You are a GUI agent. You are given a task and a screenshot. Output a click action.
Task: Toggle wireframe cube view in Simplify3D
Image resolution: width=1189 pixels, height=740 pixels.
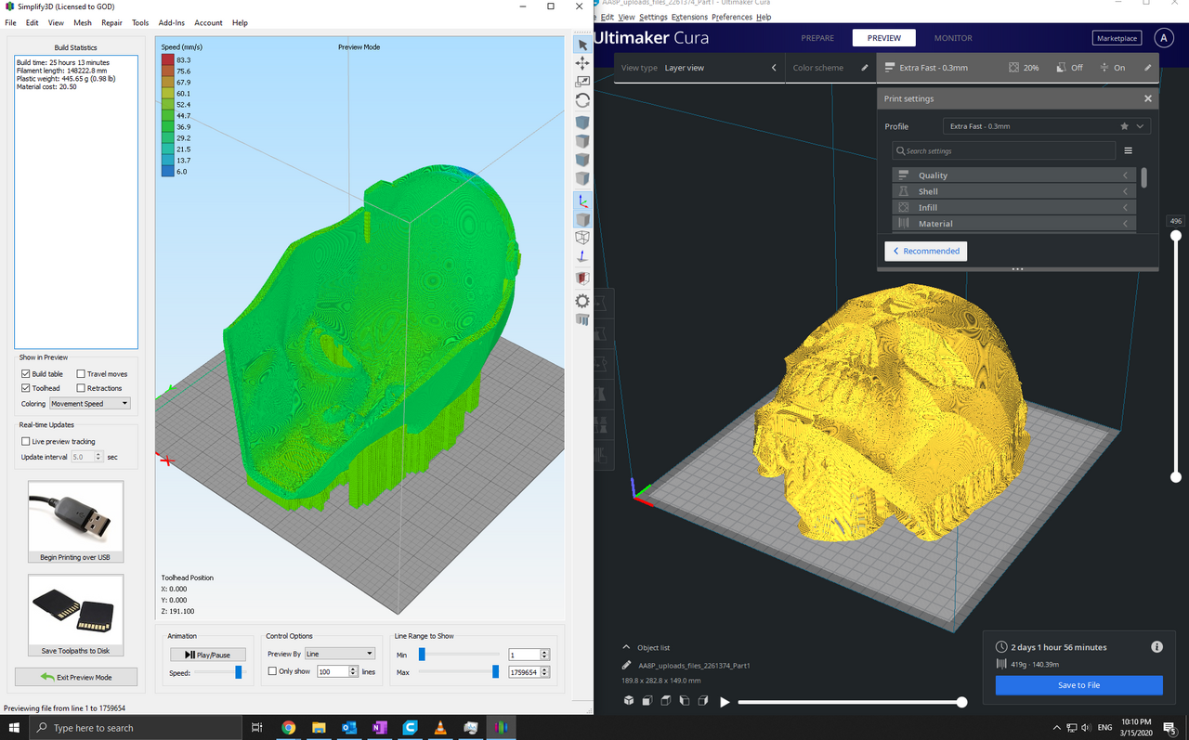click(x=582, y=238)
